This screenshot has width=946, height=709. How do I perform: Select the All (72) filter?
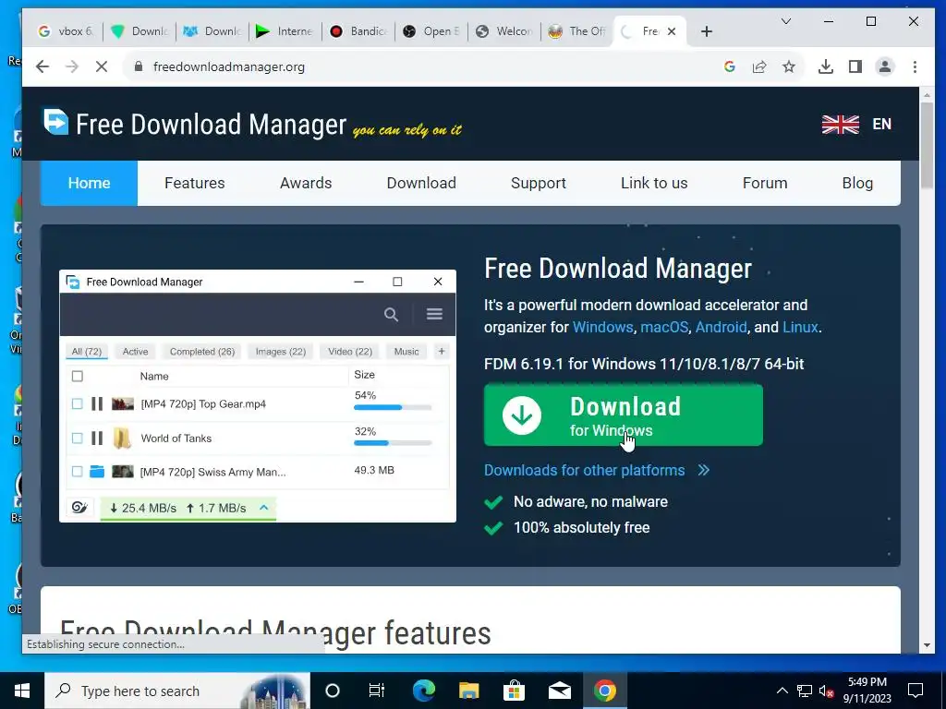(x=87, y=352)
